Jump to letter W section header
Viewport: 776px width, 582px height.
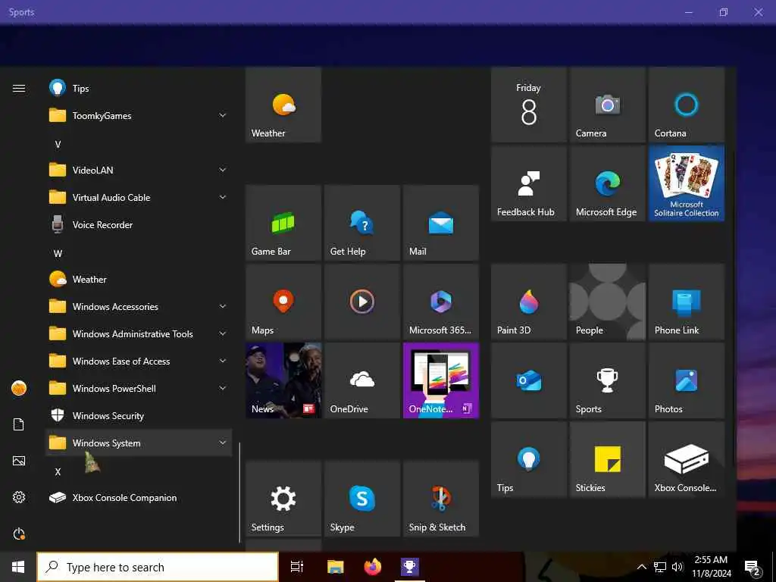click(x=58, y=253)
